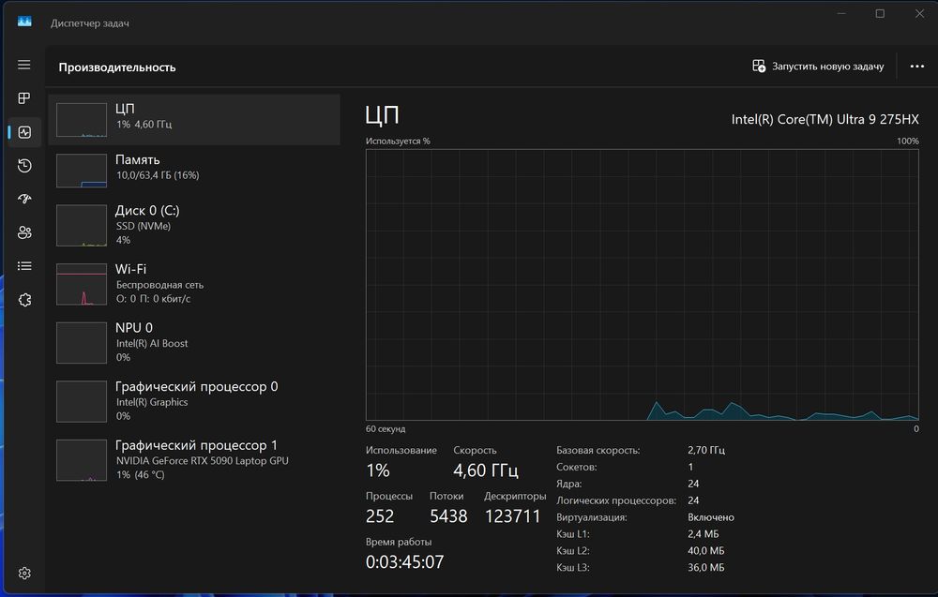Click the run new task icon

coord(759,67)
